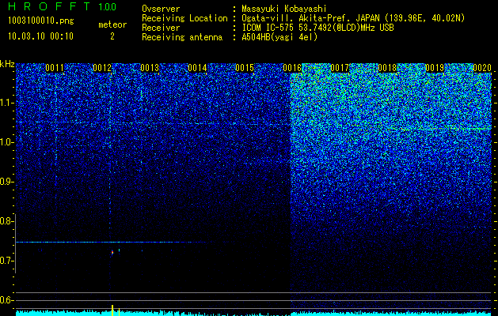This screenshot has height=316, width=498.
Task: Click time marker 0016
Action: coord(292,68)
